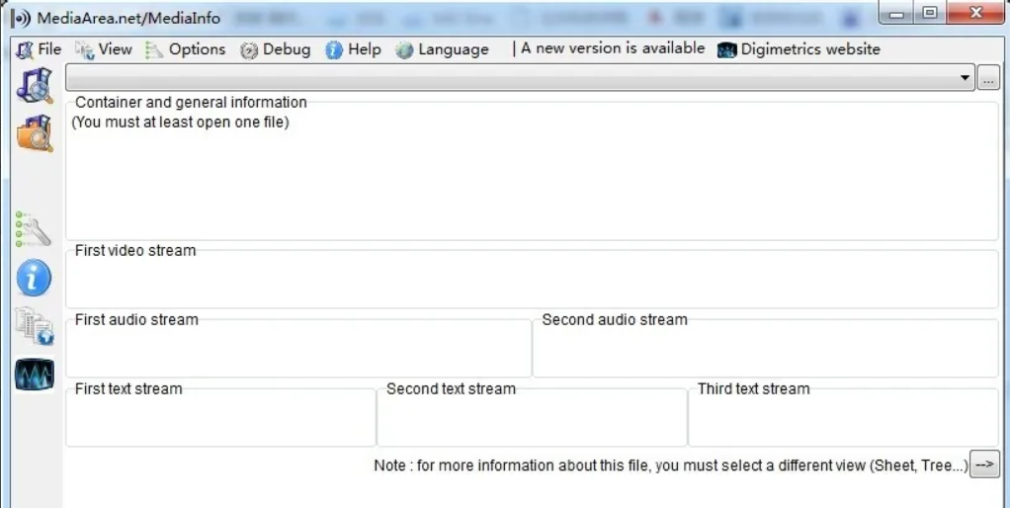Click the waveform Digimetrics sidebar icon
This screenshot has height=508, width=1010.
34,375
